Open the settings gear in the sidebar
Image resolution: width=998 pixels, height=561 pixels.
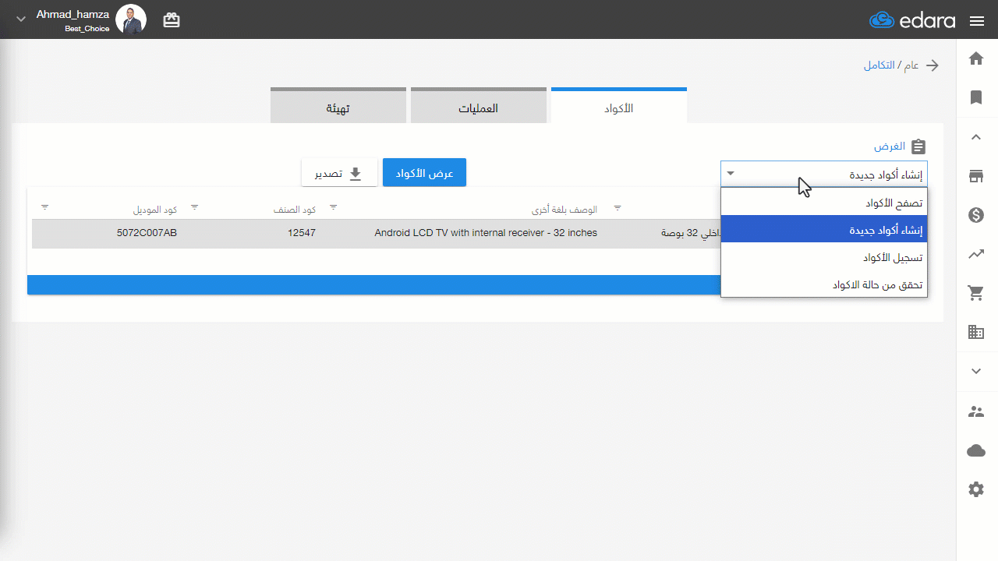pos(976,489)
